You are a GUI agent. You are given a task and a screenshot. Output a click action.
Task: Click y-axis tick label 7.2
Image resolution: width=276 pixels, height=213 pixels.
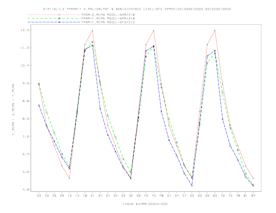25,136
